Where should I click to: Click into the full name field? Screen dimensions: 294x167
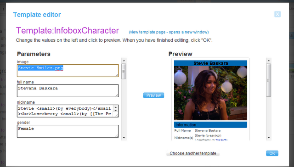click(68, 91)
